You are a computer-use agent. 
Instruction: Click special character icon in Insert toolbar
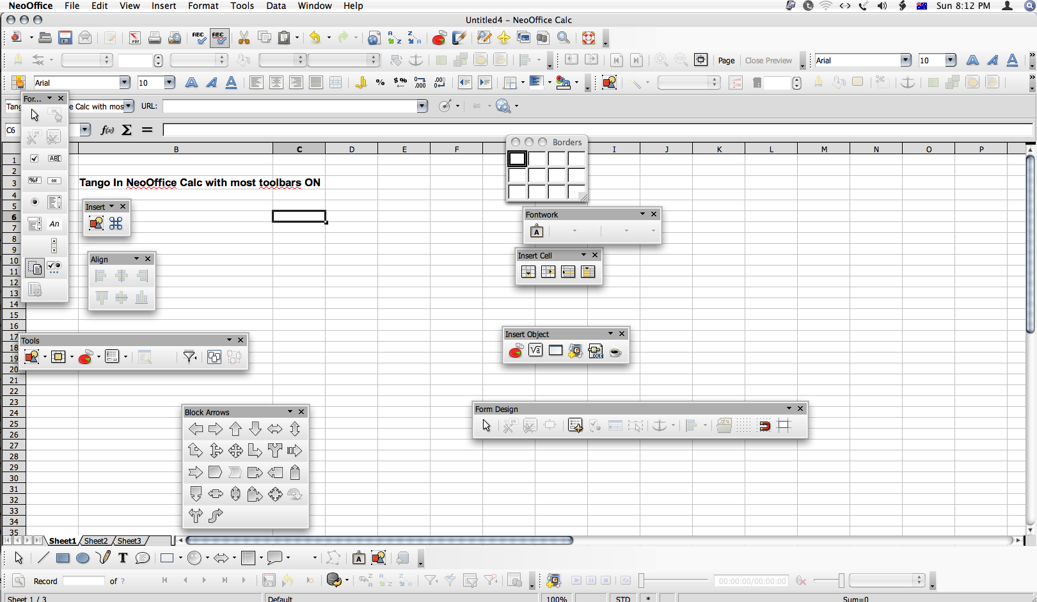coord(116,223)
